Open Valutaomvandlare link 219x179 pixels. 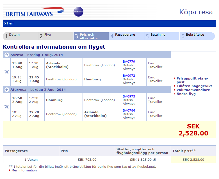coord(193,90)
